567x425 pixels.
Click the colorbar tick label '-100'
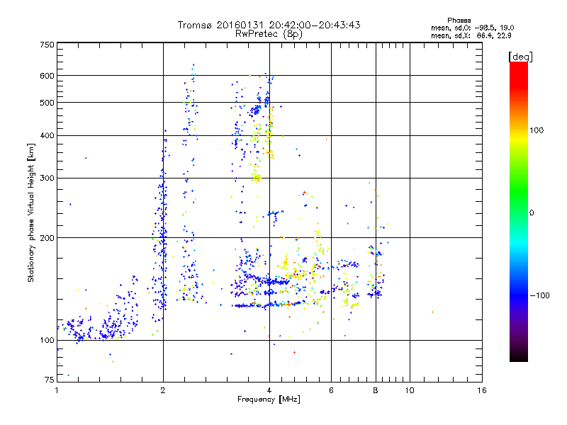click(x=539, y=295)
